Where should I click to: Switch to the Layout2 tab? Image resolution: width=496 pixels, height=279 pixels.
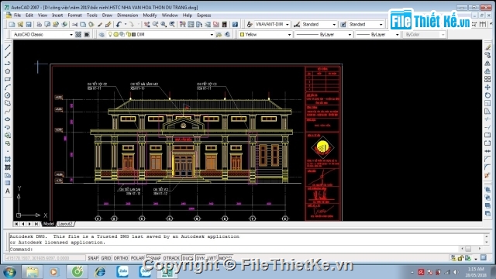click(65, 224)
